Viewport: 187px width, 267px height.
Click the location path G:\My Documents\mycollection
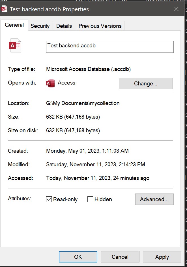pyautogui.click(x=83, y=103)
